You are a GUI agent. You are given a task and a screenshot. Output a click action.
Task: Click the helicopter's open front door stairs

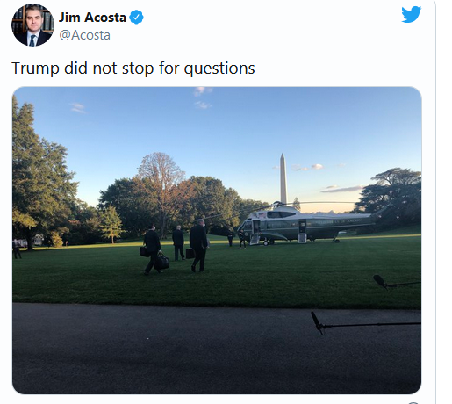[255, 239]
